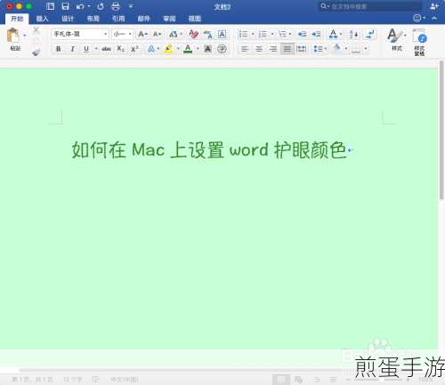Expand the Highlight color dropdown arrow
This screenshot has height=385, width=445.
point(178,49)
